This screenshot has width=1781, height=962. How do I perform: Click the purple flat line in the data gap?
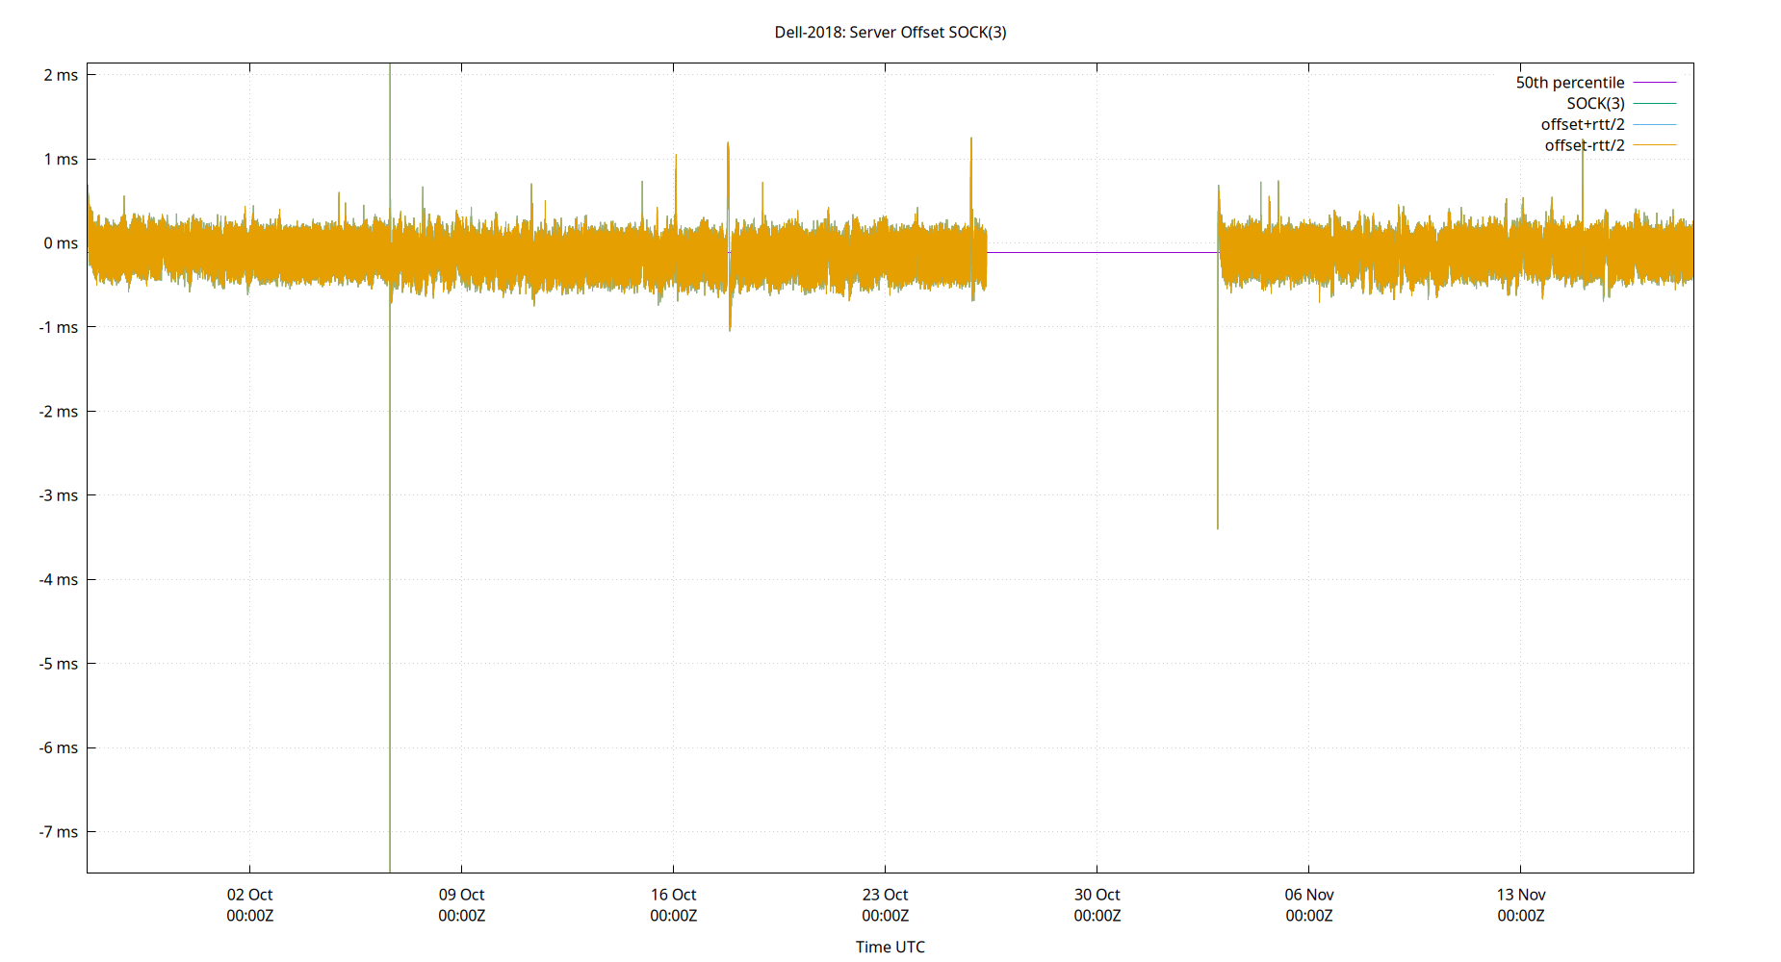tap(1102, 254)
